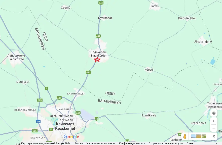Image resolution: width=222 pixels, height=145 pixels.
Task: Expand the map layers chevron
Action: (x=214, y=136)
